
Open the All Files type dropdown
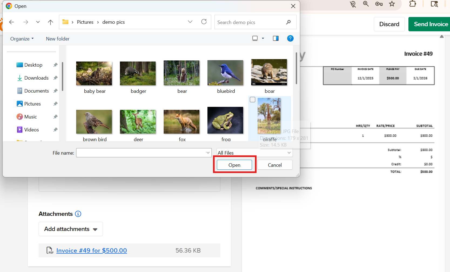(x=254, y=153)
